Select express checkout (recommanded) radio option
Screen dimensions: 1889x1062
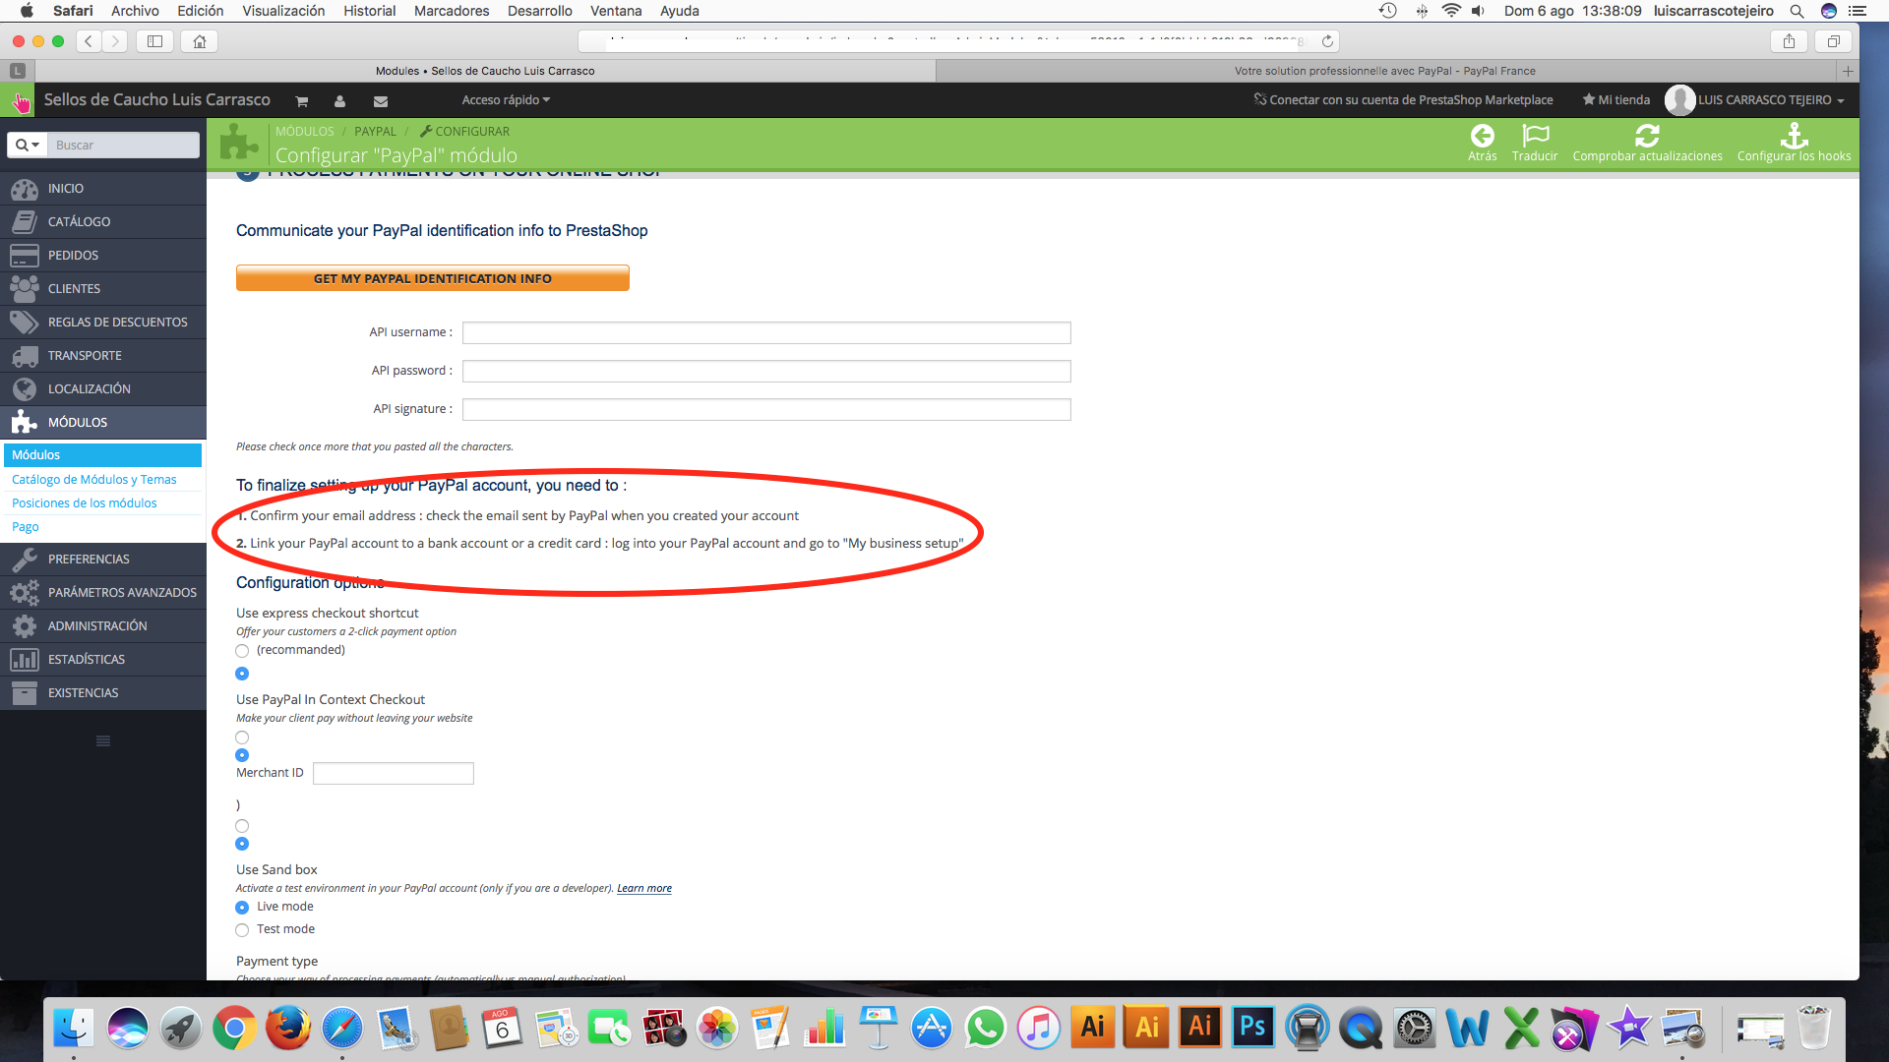242,651
